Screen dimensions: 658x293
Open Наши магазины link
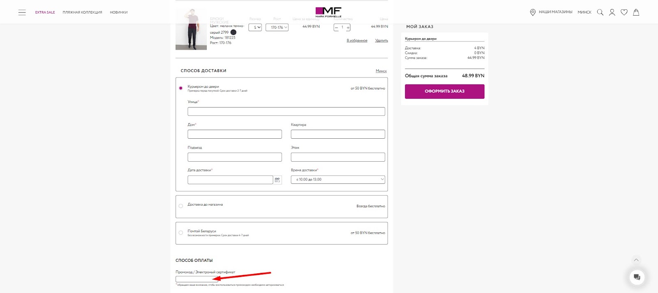[x=556, y=12]
